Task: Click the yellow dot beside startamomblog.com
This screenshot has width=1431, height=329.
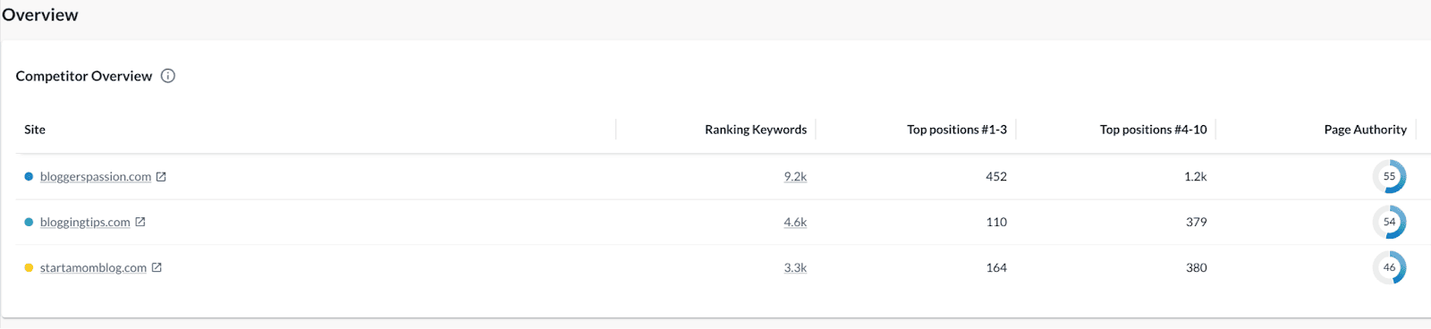Action: click(x=29, y=267)
